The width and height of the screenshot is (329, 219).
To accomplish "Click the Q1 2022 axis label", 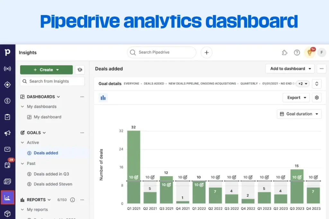I will pyautogui.click(x=199, y=208).
